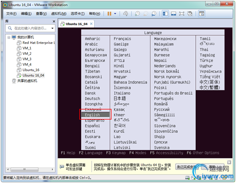Enter full screen mode icon

(x=182, y=14)
